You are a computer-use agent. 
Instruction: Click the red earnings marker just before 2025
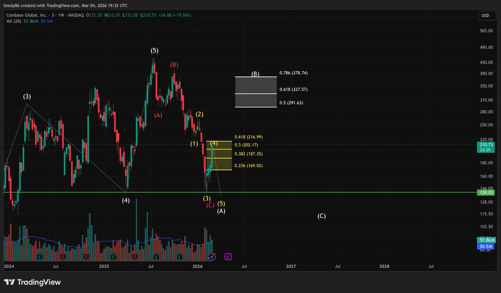pos(86,257)
